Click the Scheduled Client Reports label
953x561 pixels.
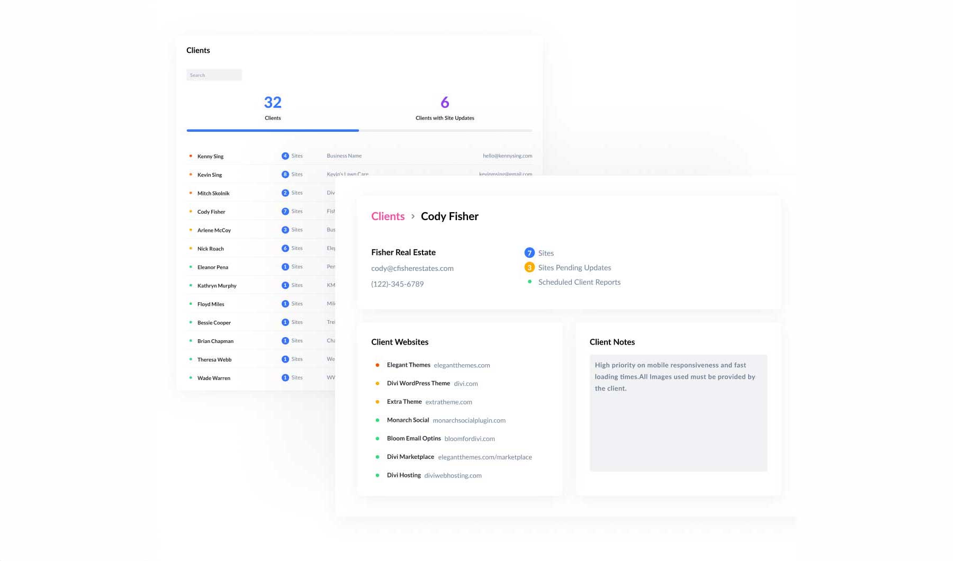click(579, 282)
